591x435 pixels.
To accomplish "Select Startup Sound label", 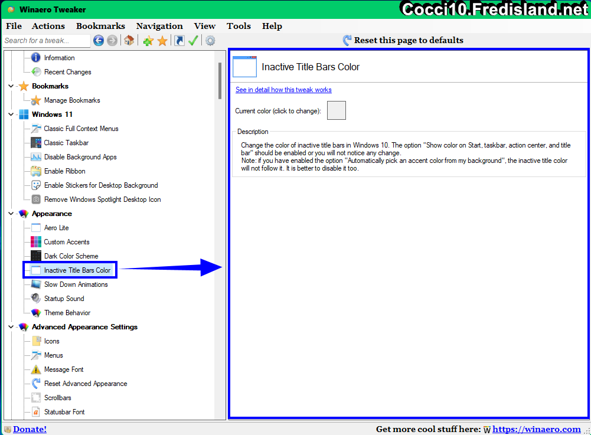I will tap(64, 299).
